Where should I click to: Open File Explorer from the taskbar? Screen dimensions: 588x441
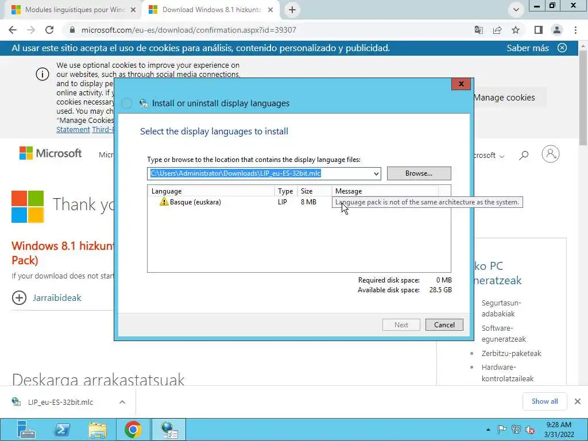click(x=98, y=430)
